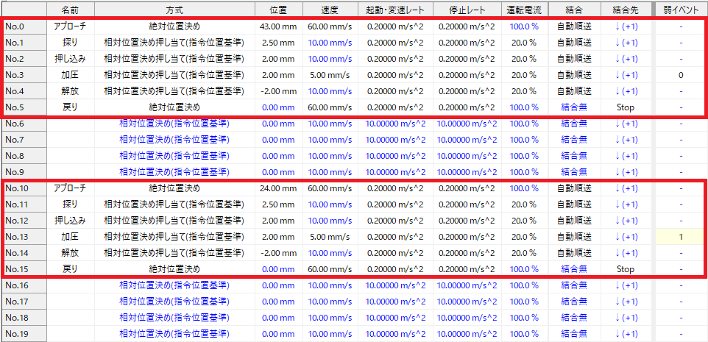The image size is (708, 342).
Task: Click the -2.00 mm position cell in No.4
Action: tap(278, 91)
